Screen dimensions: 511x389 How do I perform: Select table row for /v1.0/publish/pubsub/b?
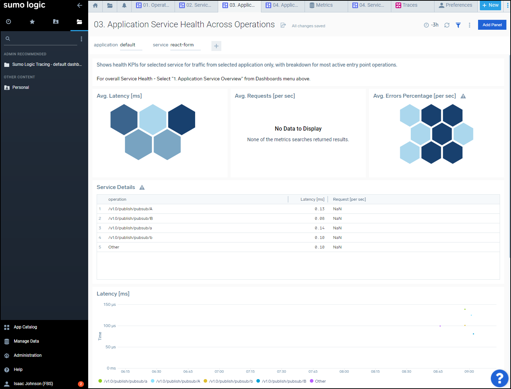298,238
